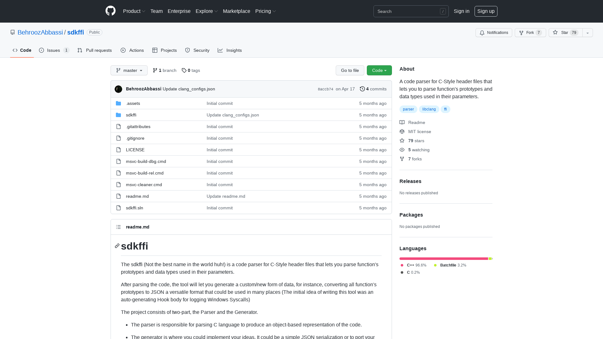Click the Go to file button
The width and height of the screenshot is (603, 339).
coord(350,70)
